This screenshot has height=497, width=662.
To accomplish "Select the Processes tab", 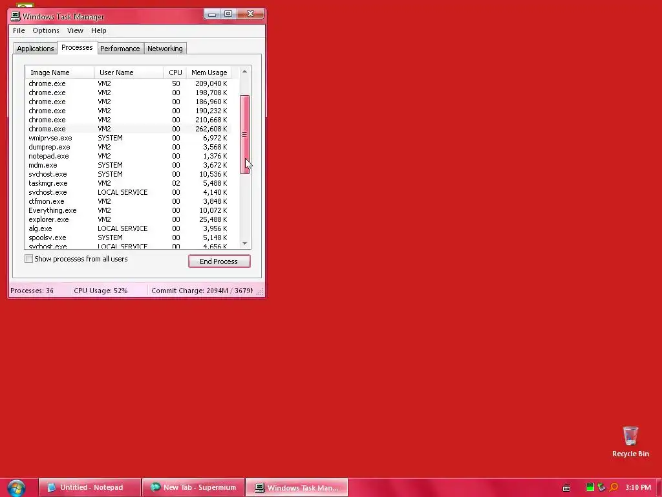I will [77, 47].
